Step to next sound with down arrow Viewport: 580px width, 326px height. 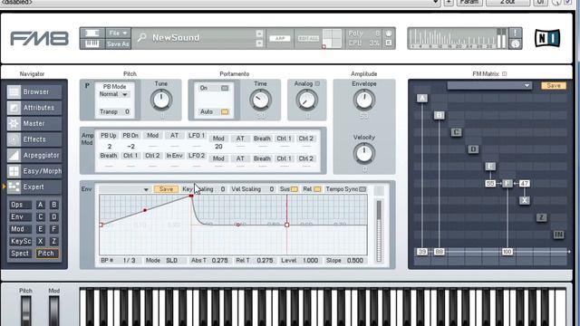[259, 43]
